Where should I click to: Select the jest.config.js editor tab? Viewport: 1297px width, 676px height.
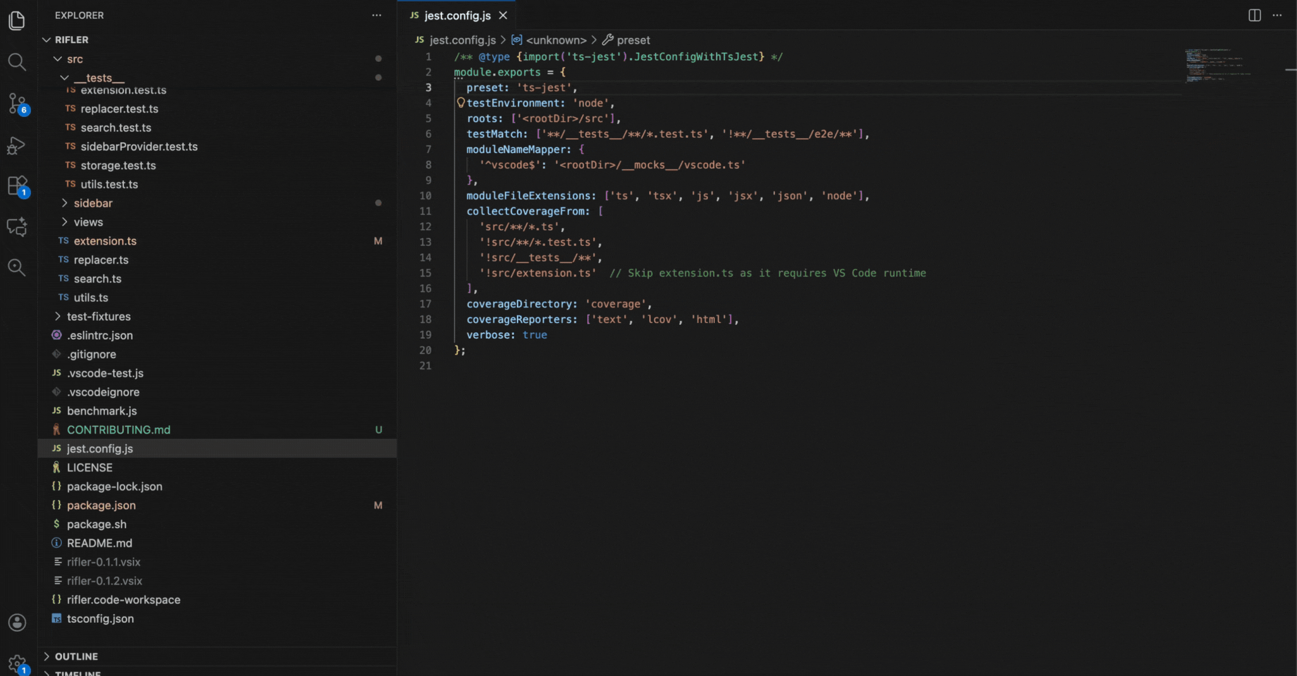(x=457, y=15)
